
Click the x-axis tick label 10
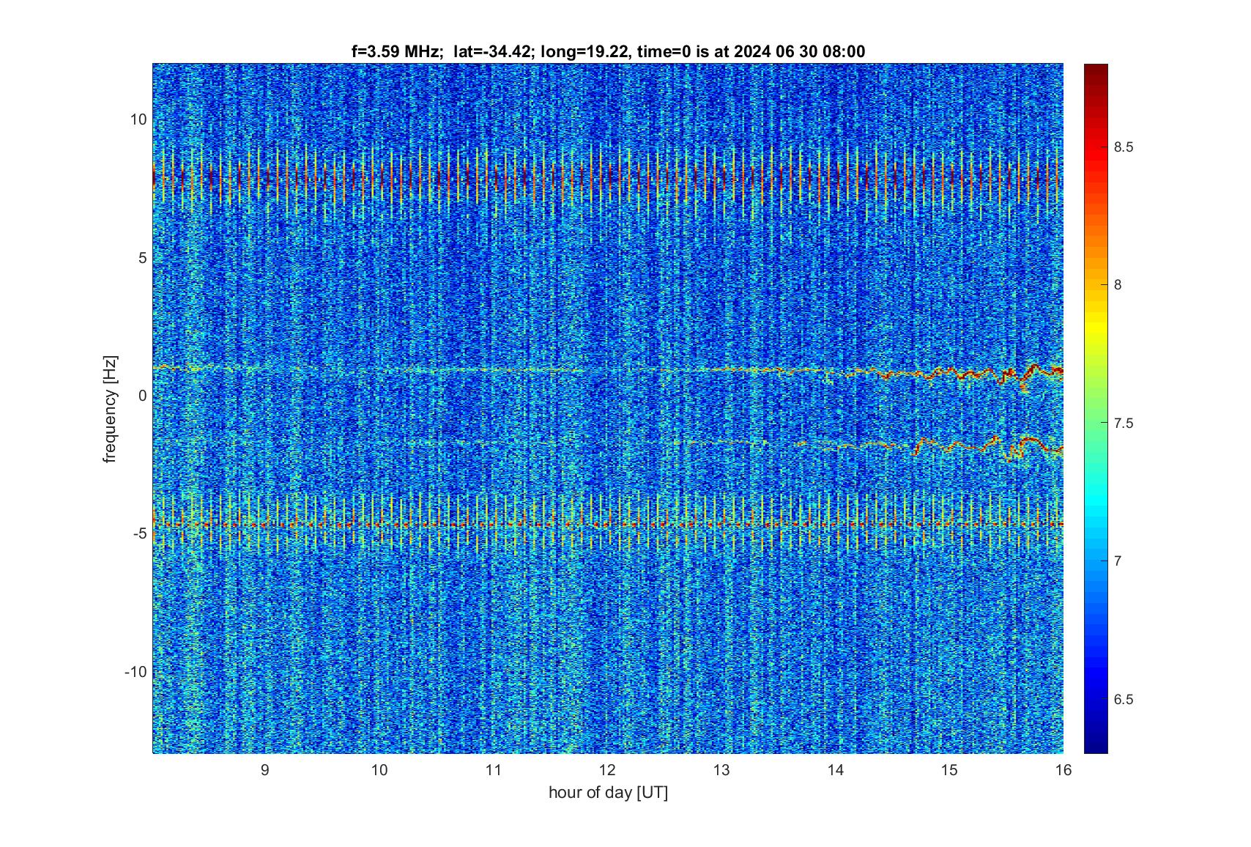pos(379,770)
